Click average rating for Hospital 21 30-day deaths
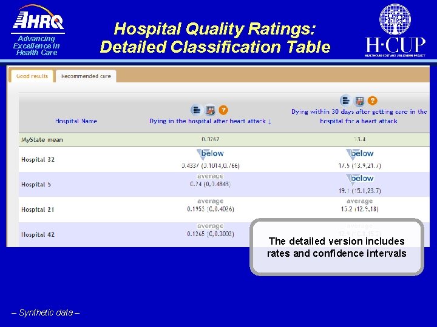The width and height of the screenshot is (437, 327). click(x=359, y=201)
